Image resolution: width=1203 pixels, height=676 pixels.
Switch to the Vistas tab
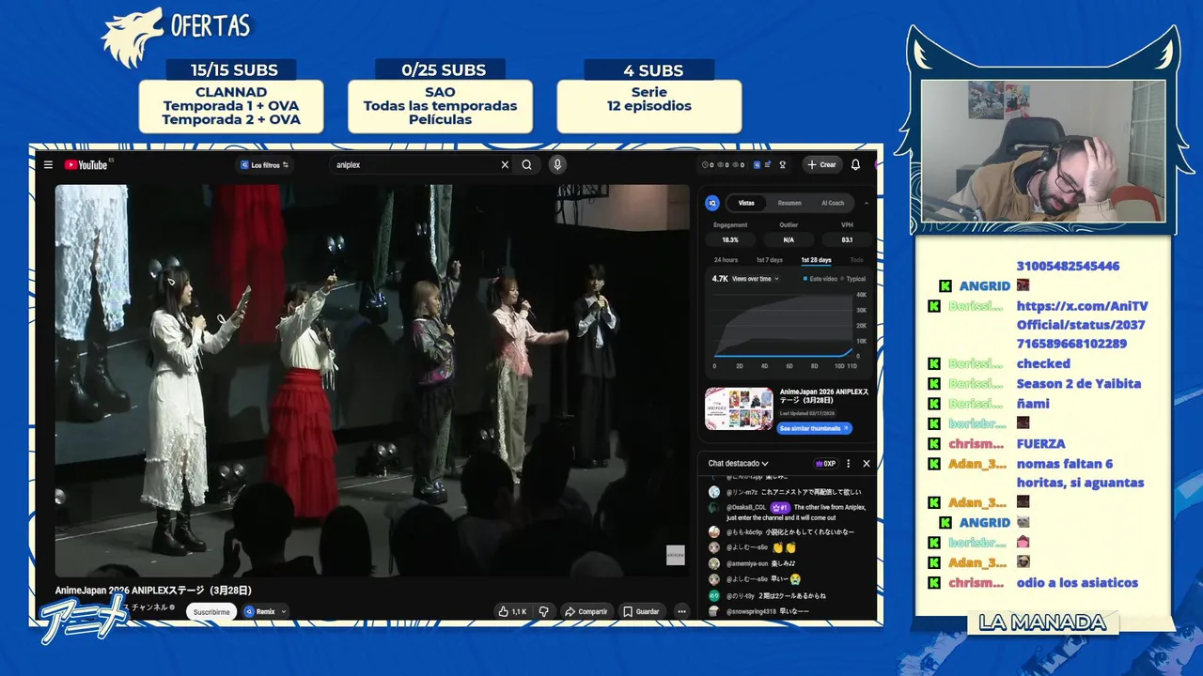pyautogui.click(x=745, y=203)
